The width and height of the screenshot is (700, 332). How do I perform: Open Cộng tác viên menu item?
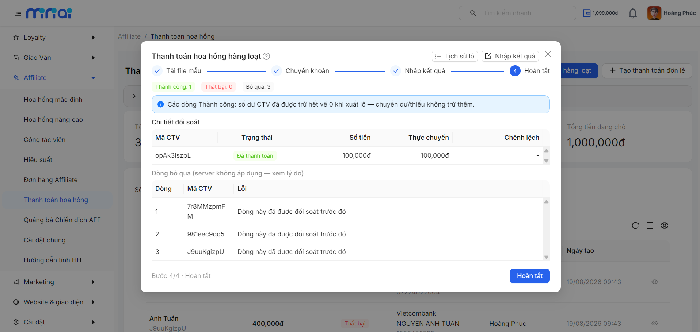[45, 140]
